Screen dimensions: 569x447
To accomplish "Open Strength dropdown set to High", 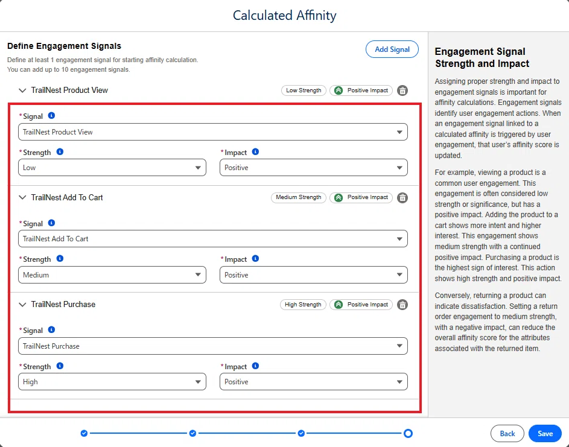I will tap(112, 382).
